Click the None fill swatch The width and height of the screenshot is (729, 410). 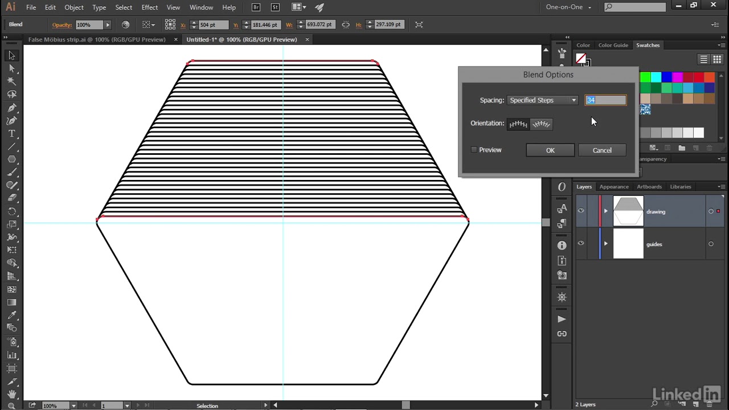coord(581,59)
